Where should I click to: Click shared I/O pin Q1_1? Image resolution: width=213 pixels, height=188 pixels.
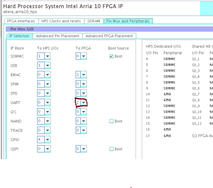coord(195,59)
